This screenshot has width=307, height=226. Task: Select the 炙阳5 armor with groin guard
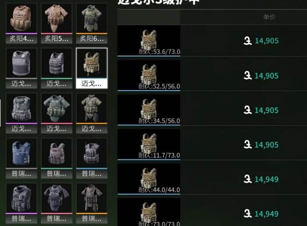click(57, 23)
